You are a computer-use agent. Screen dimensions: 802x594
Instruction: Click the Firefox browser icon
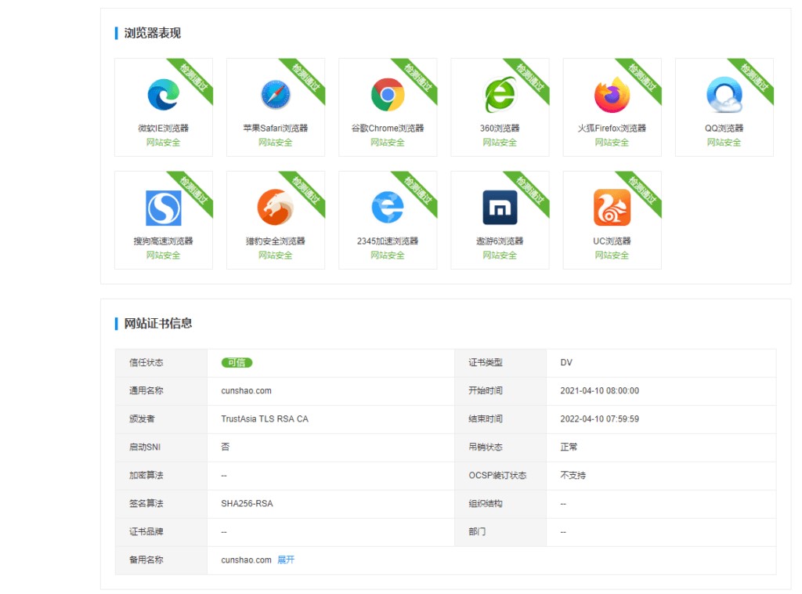[612, 95]
